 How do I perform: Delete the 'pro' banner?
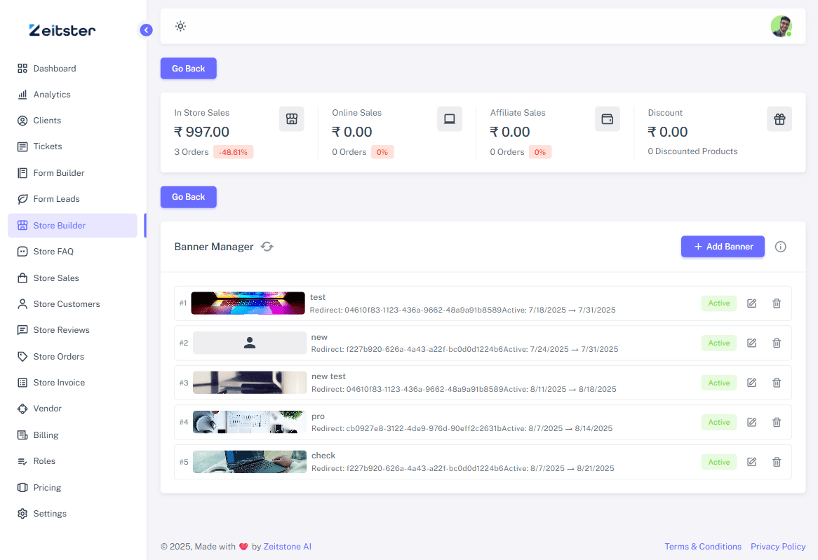[x=777, y=423]
